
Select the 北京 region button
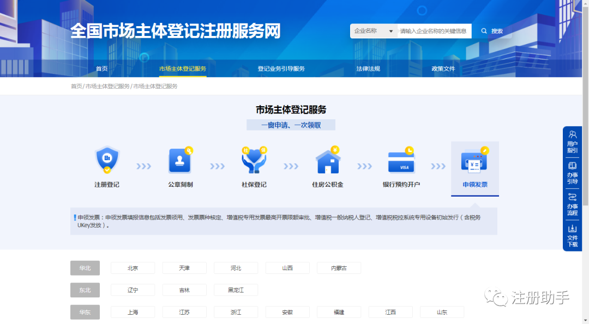(x=133, y=268)
